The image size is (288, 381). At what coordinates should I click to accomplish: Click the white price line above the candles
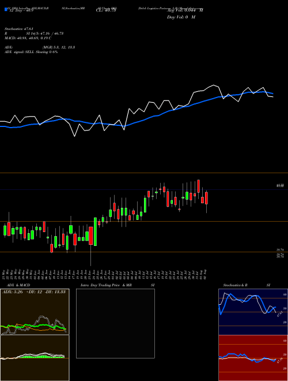pyautogui.click(x=137, y=111)
